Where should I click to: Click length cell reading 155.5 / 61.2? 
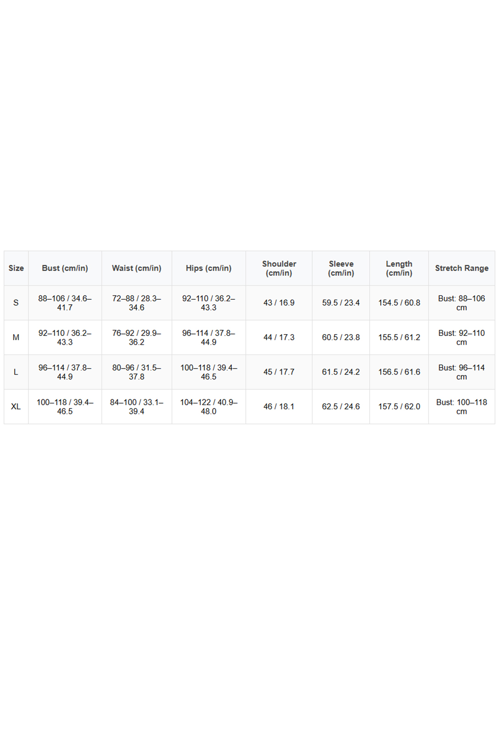399,337
